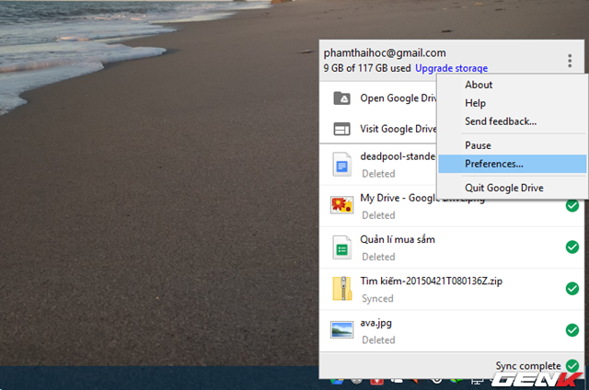Choose About in the menu
The width and height of the screenshot is (589, 390).
point(479,85)
